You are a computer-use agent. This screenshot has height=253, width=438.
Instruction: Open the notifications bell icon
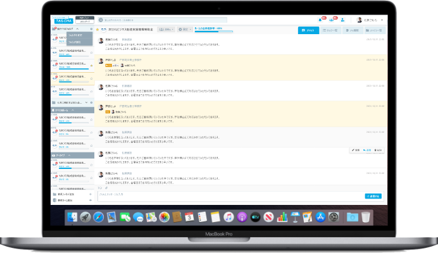point(321,20)
